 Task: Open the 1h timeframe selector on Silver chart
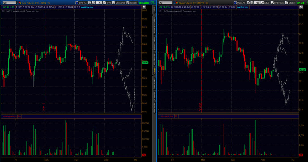pyautogui.click(x=257, y=3)
